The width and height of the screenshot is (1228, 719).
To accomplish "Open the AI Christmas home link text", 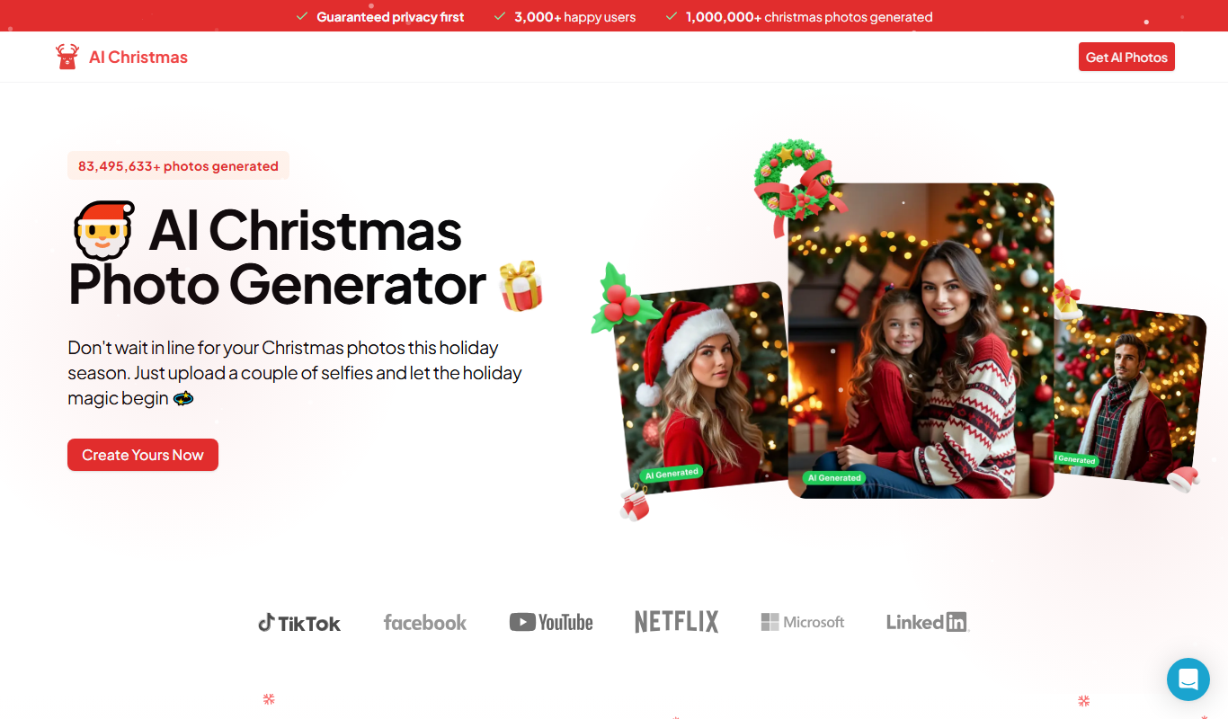I will 138,58.
